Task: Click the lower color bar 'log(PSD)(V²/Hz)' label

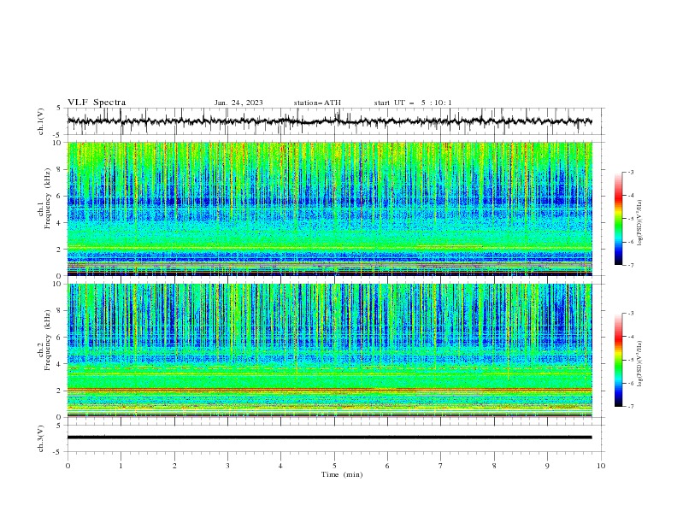Action: (640, 364)
